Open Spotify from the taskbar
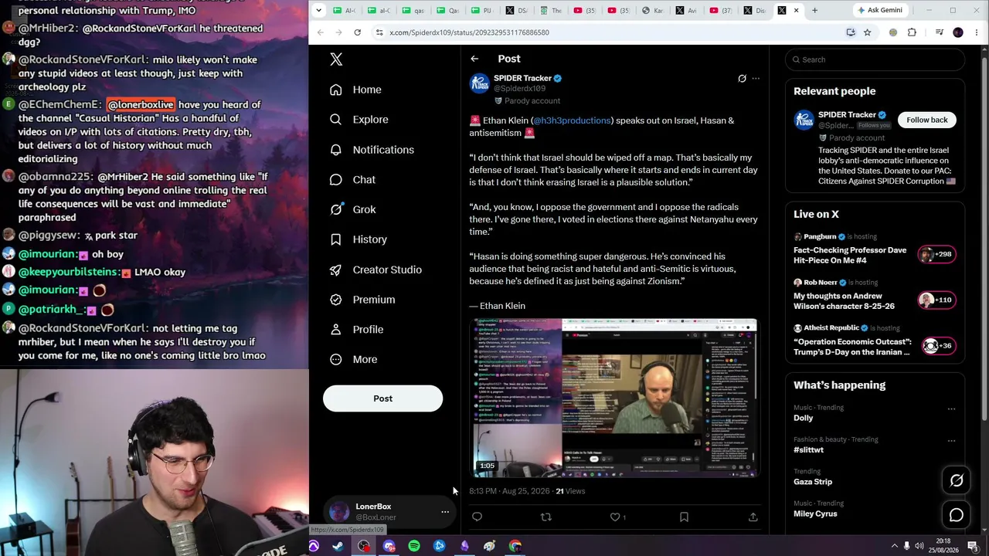Screen dimensions: 989x556 click(x=414, y=546)
